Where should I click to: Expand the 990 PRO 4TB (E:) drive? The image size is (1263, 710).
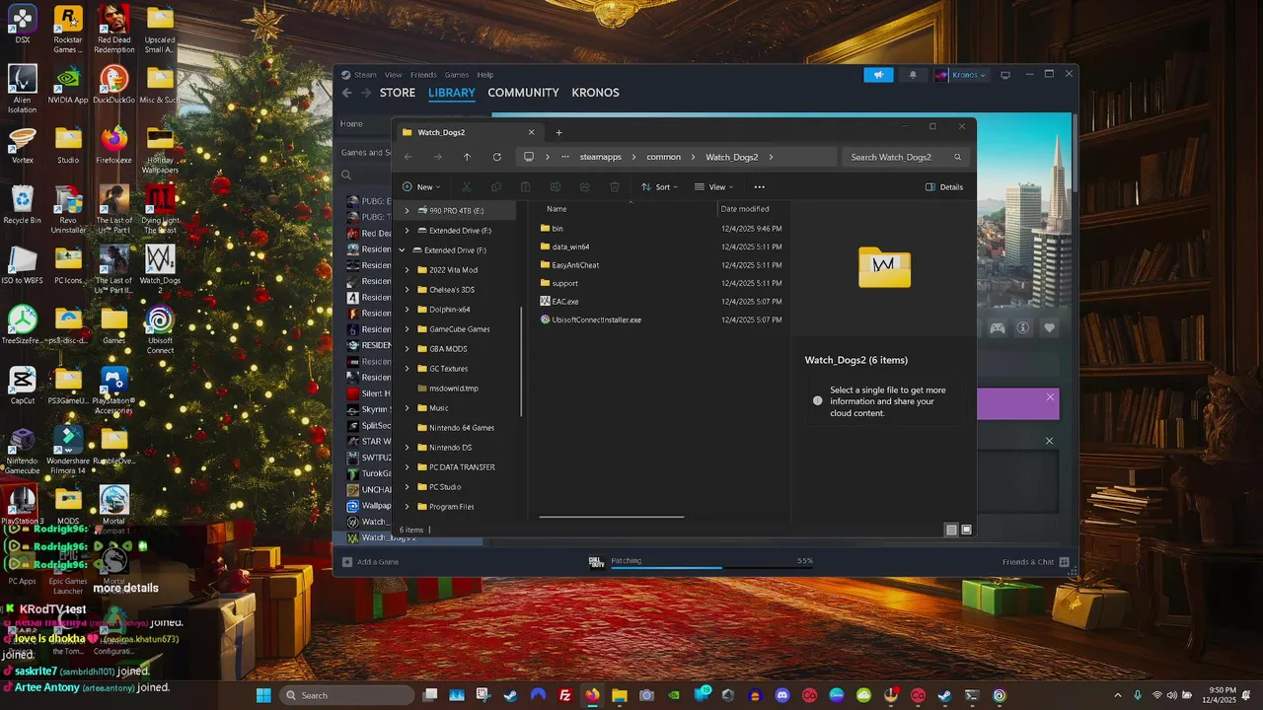pos(408,210)
